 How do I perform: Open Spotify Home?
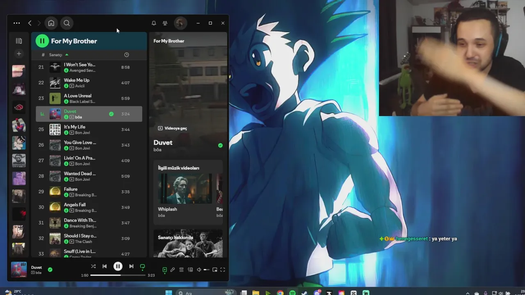click(51, 23)
